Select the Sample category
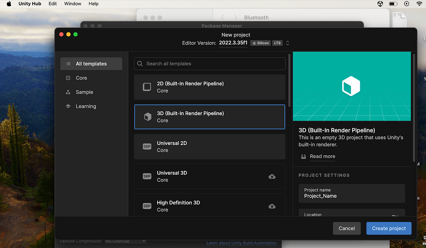 point(91,92)
